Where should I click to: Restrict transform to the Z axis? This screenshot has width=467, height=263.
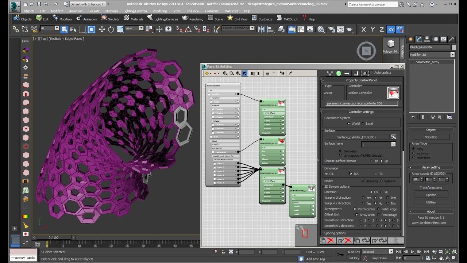tap(382, 30)
